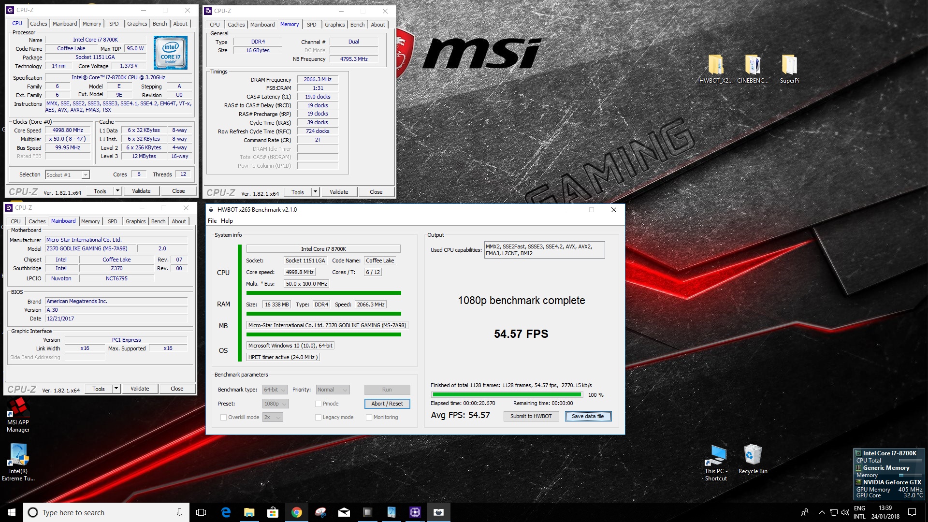
Task: Open the CINEBENC... desktop folder
Action: [x=753, y=69]
